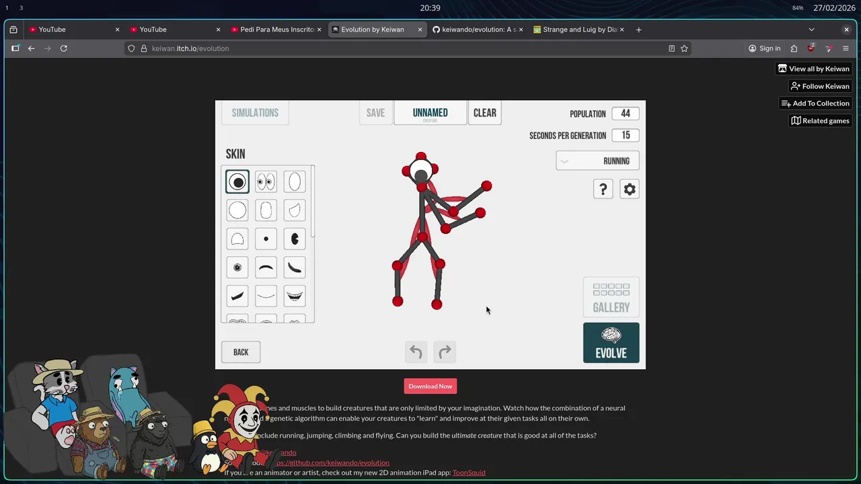Edit the SECONDS PER GENERATION field
Viewport: 861px width, 484px height.
click(626, 135)
